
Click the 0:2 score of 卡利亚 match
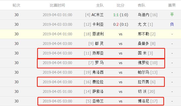(116, 24)
